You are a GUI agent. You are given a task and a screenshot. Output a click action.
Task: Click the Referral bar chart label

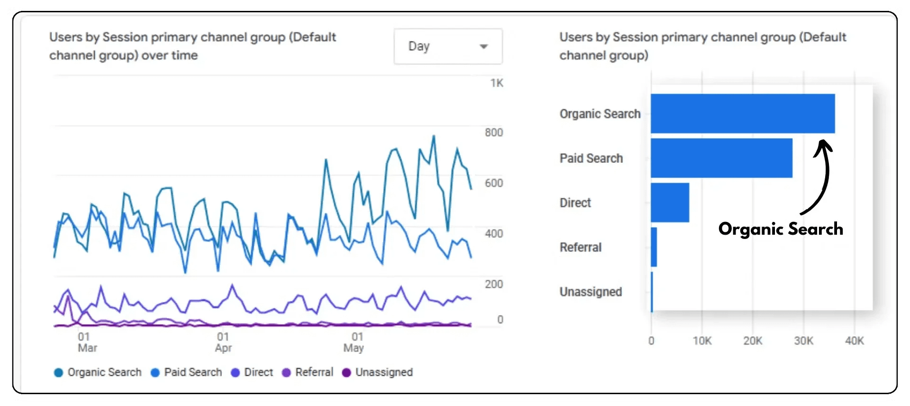coord(580,247)
